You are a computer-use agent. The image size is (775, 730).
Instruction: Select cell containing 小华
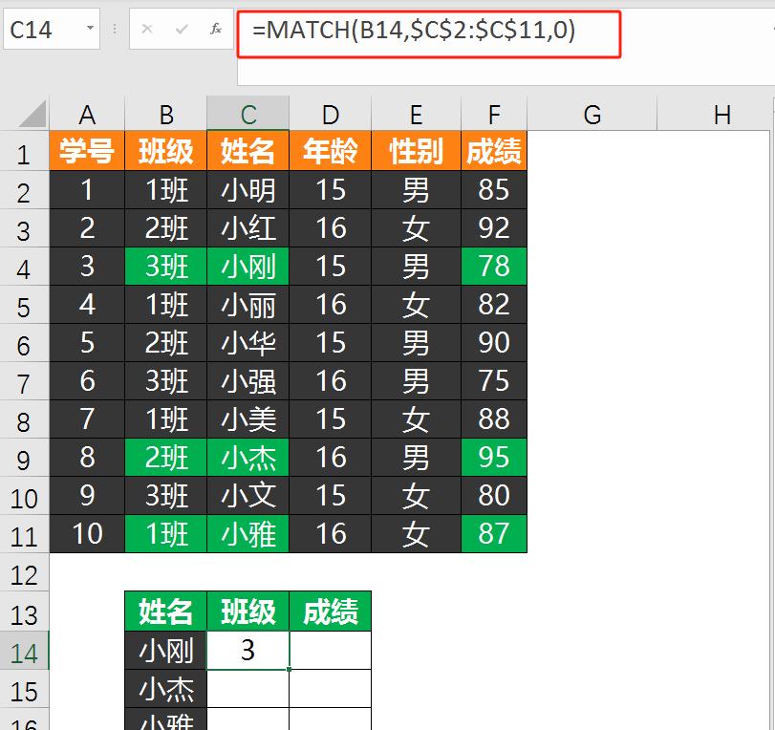[248, 343]
